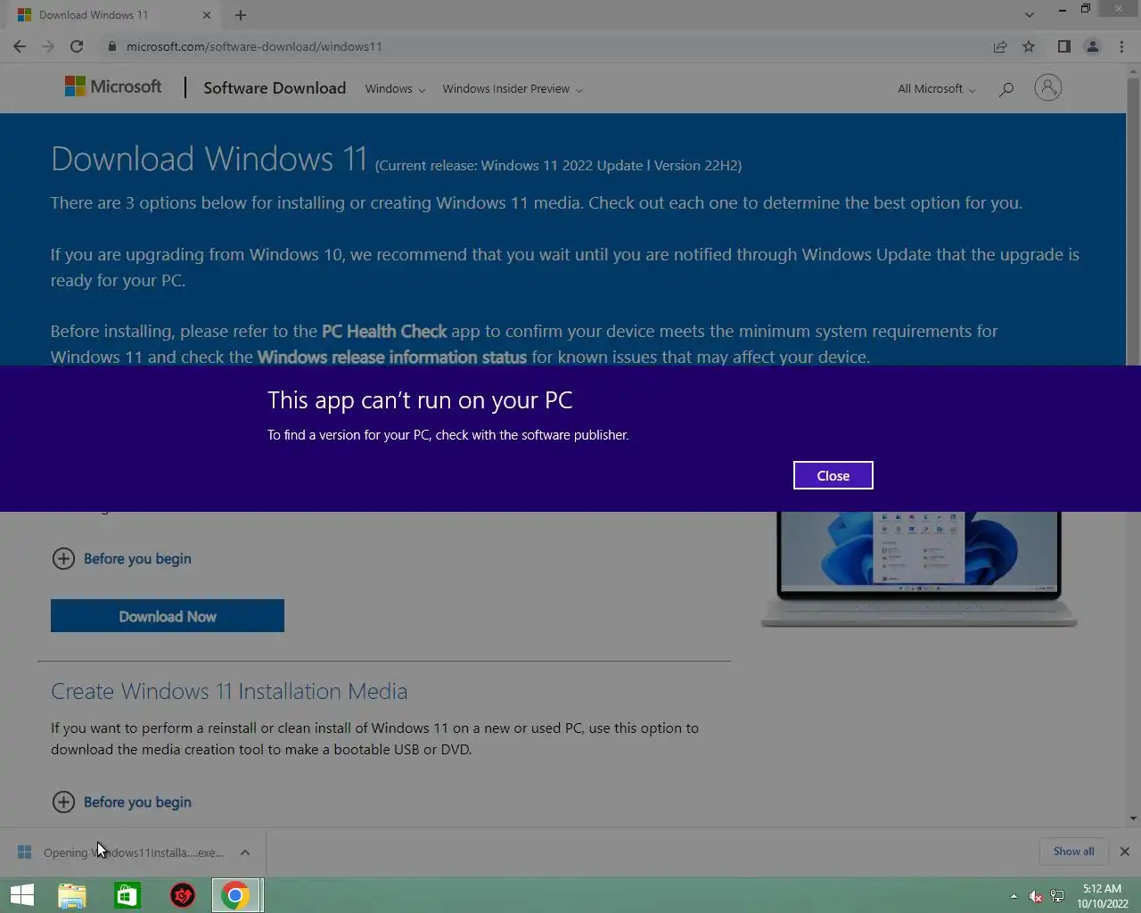Bookmark this page with the star icon
Image resolution: width=1141 pixels, height=913 pixels.
[x=1029, y=46]
